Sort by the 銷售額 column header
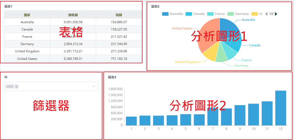This screenshot has width=294, height=140. coord(73,15)
